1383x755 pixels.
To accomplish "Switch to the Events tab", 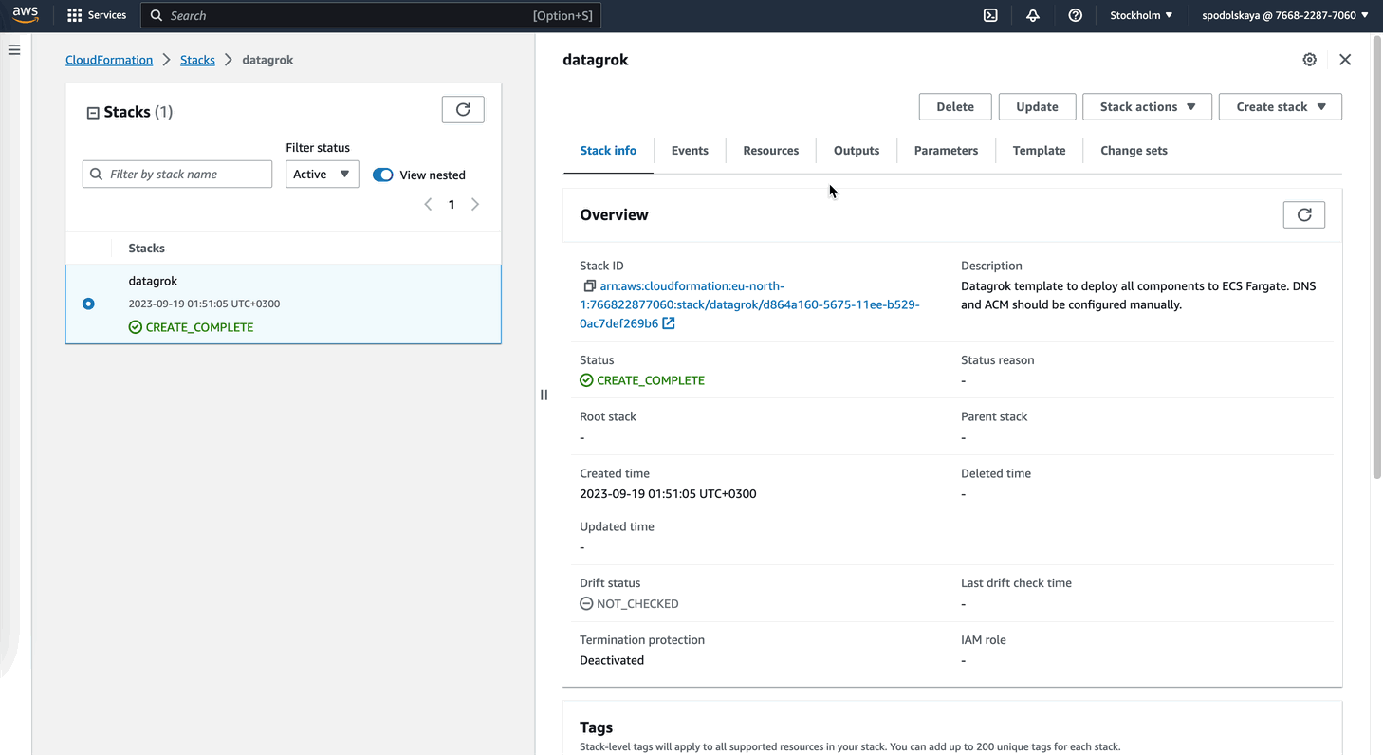I will click(690, 150).
